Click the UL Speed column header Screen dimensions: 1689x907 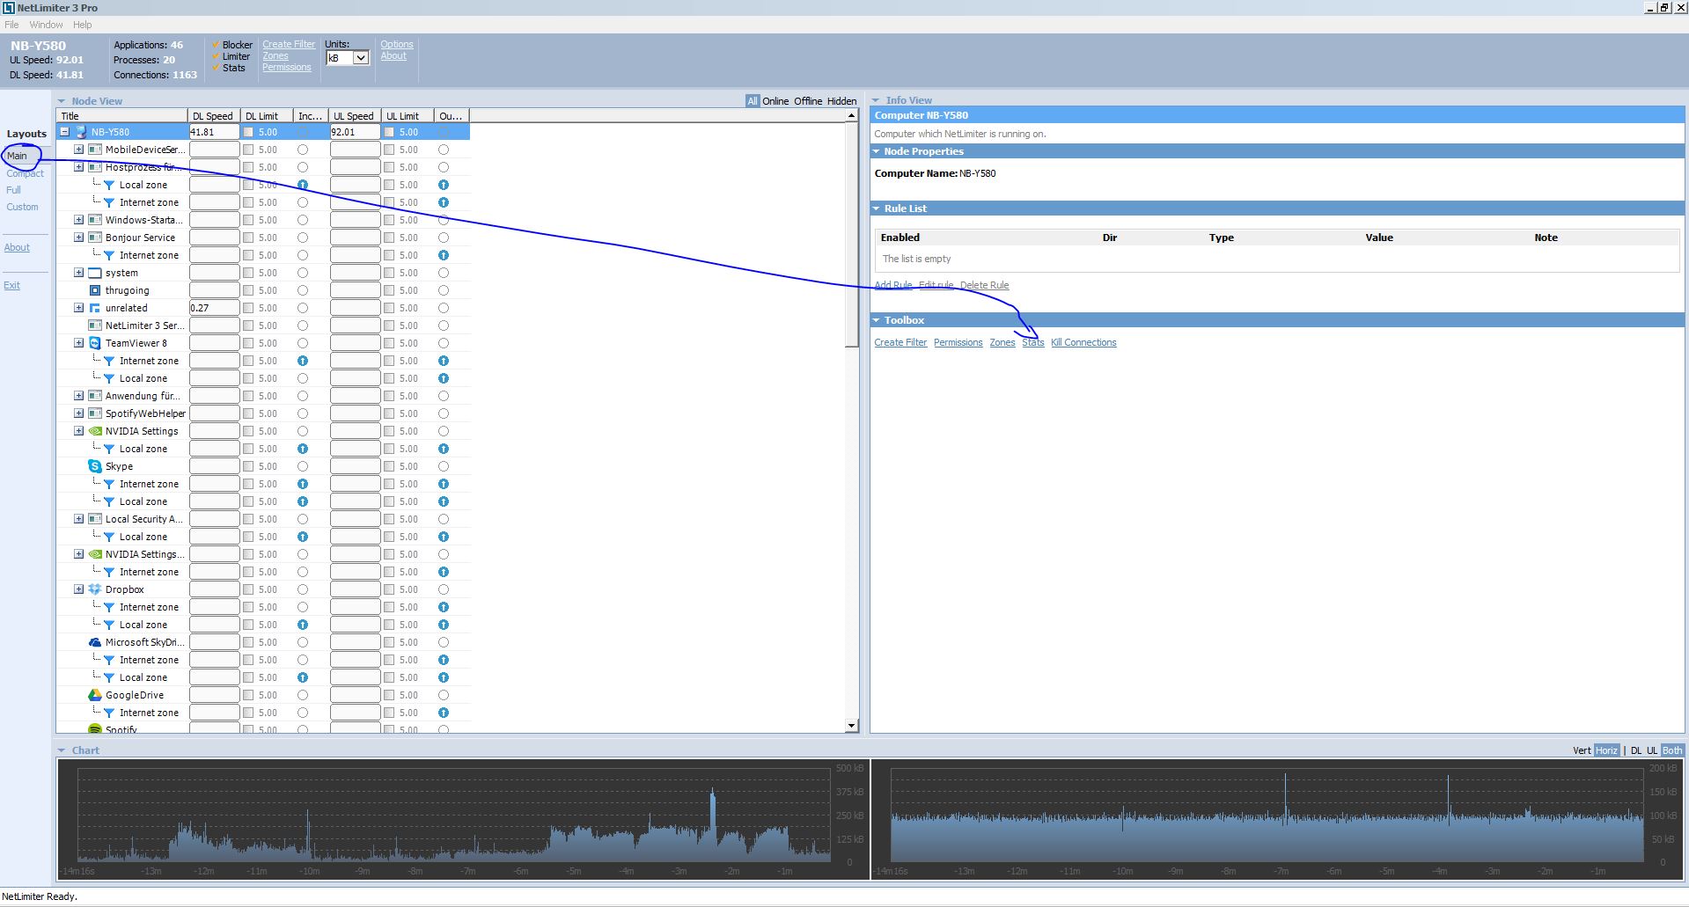355,115
